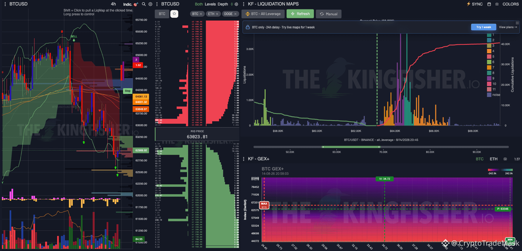Viewport: 522px width, 251px height.
Task: Select the ETH tab in GEX+
Action: (493, 159)
